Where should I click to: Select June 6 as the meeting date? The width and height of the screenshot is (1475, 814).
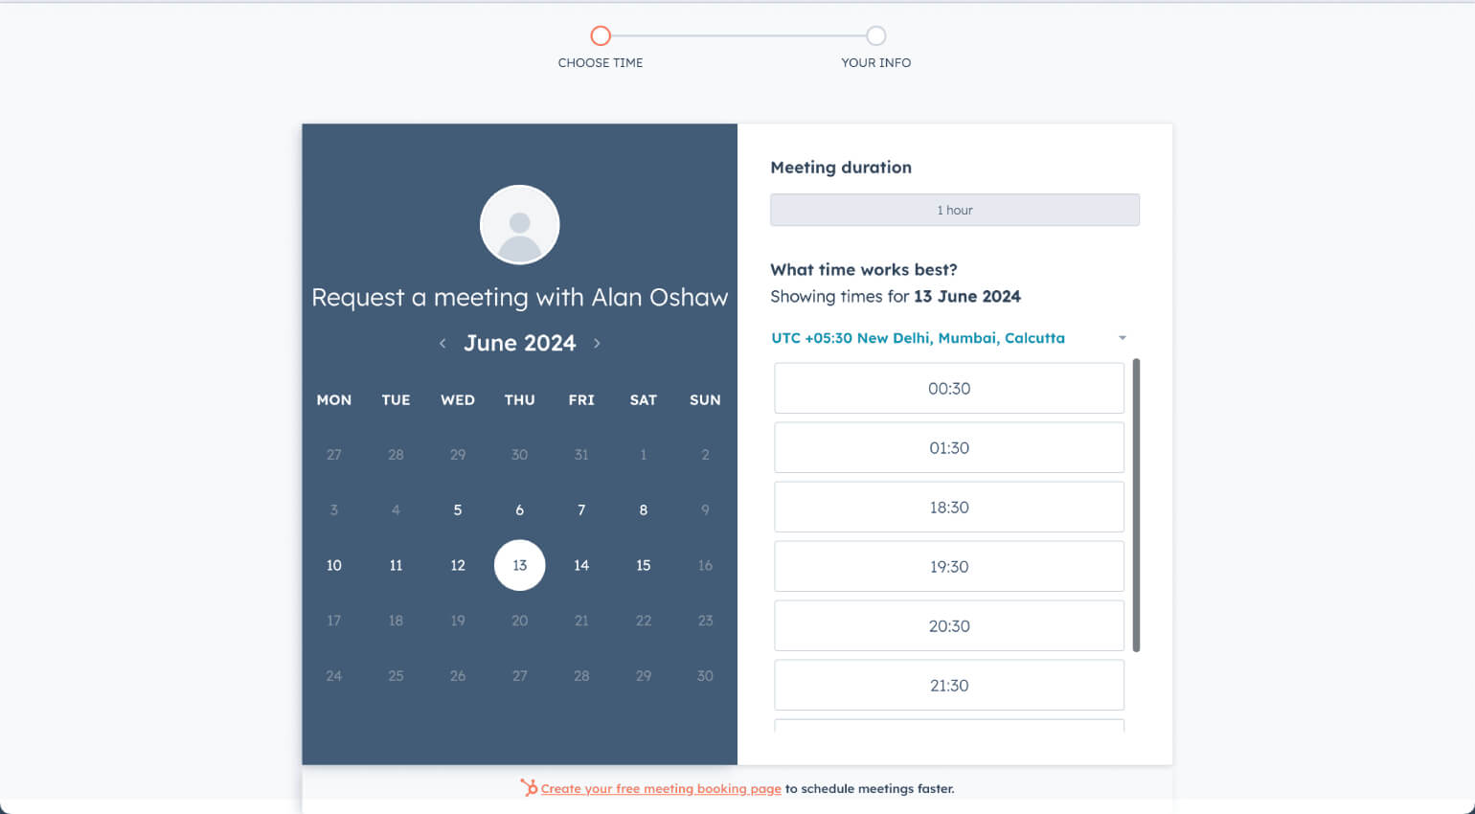click(519, 509)
